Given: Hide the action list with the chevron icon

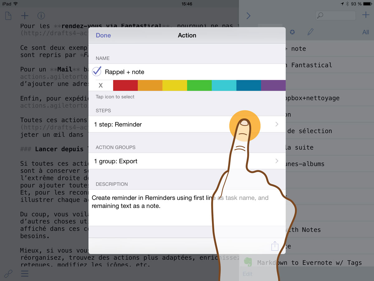Looking at the screenshot, I should pos(248,15).
